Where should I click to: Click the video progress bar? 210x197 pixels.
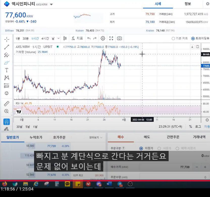click(x=105, y=181)
